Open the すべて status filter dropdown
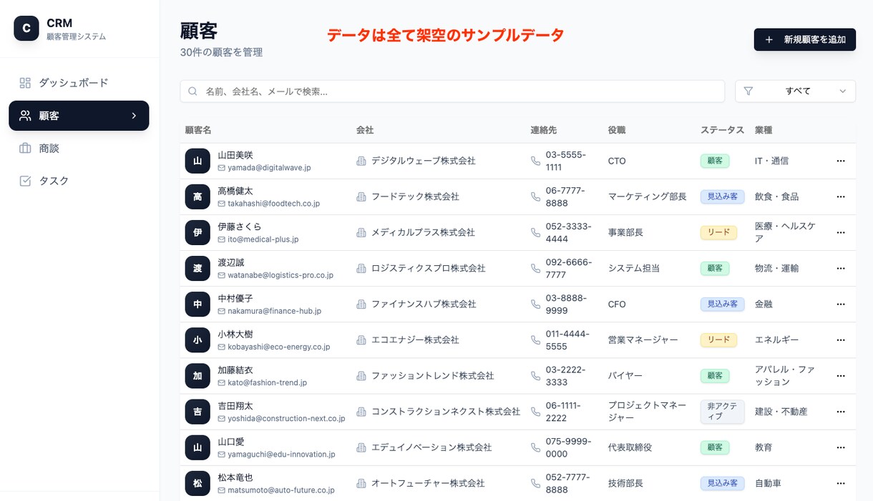 pos(796,91)
